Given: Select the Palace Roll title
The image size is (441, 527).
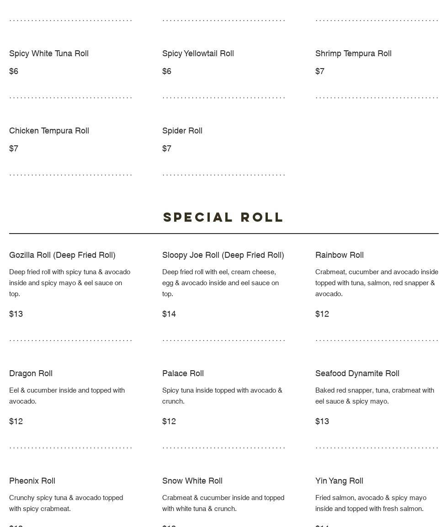Looking at the screenshot, I should (x=183, y=373).
